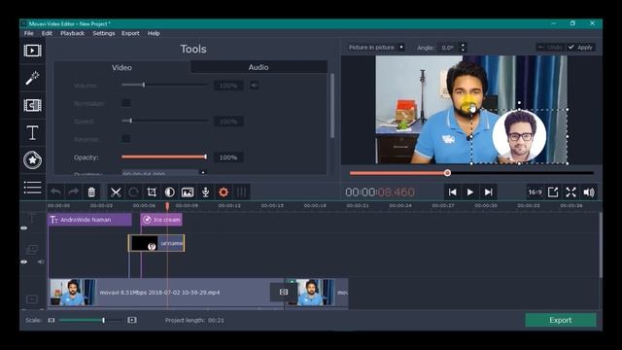This screenshot has height=350, width=622.
Task: Open the Filters magic wand tab
Action: pos(32,78)
